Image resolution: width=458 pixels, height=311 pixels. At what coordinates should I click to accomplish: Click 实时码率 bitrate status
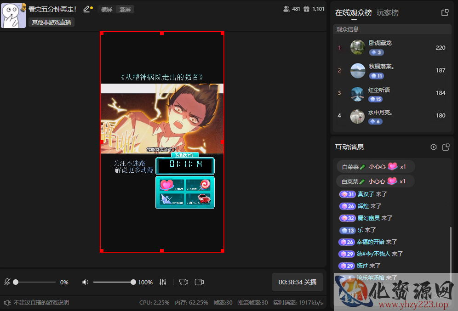tap(298, 303)
